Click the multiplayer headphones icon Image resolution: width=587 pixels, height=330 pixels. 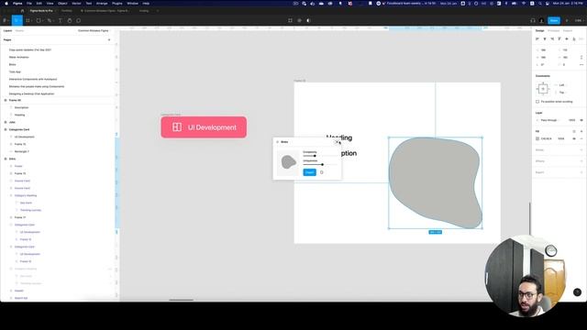533,20
